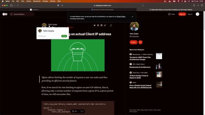This screenshot has height=115, width=205.
Task: Copy article link icon
Action: [x=105, y=25]
